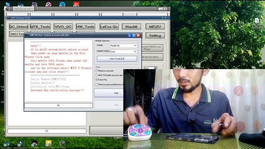
Task: Click the Dongle_Version:5 log line
Action: [42, 83]
